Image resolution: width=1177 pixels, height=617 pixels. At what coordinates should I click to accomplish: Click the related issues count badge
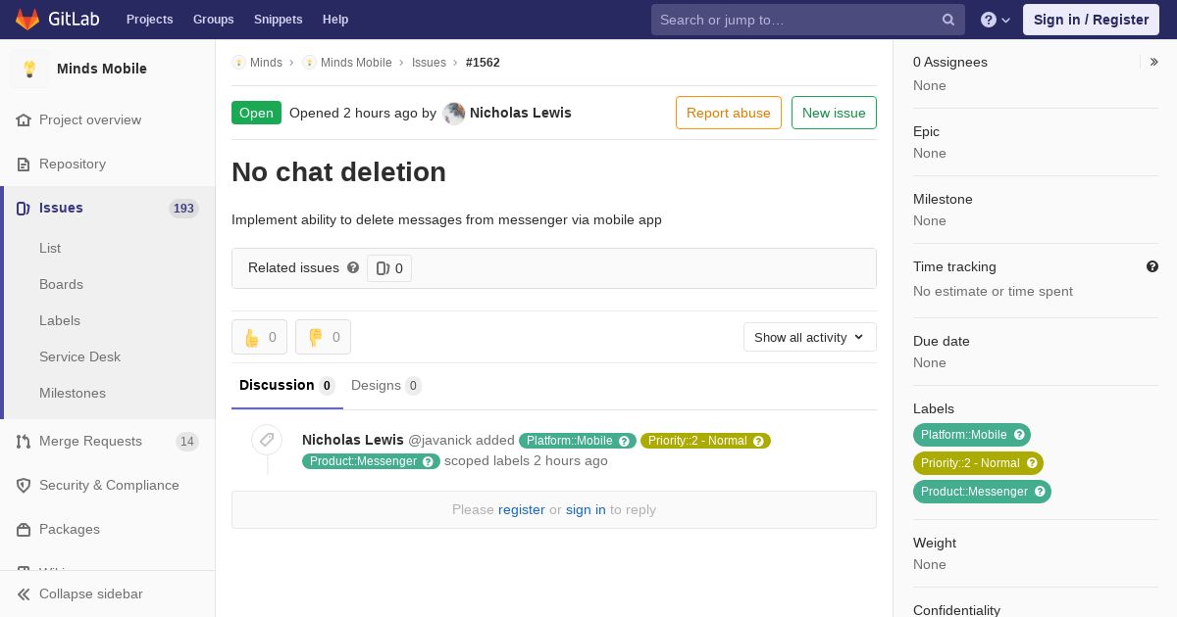(389, 268)
